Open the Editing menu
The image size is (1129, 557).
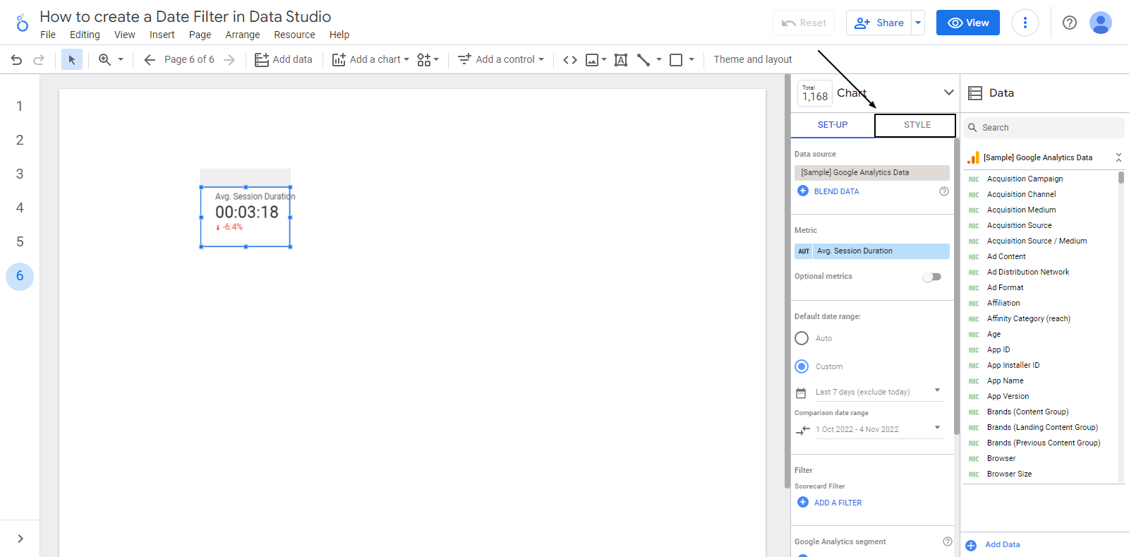pos(85,35)
